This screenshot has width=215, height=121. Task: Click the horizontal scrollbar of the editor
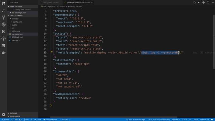[x=114, y=117]
